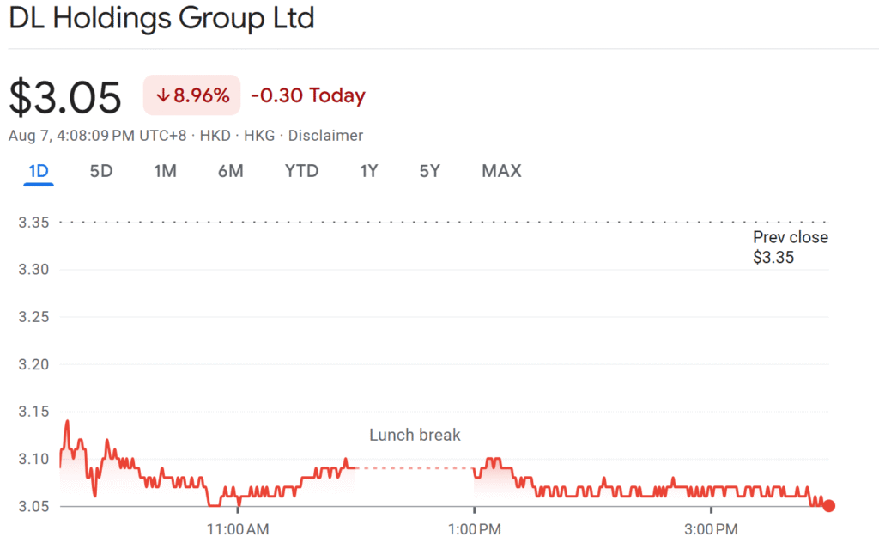879x549 pixels.
Task: Show the 1M price history
Action: [x=165, y=171]
